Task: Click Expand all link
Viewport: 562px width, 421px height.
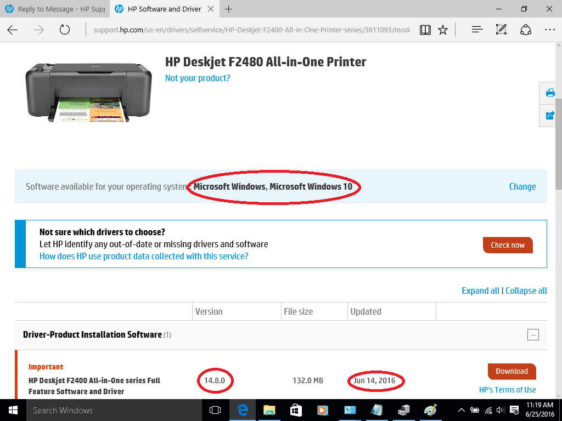Action: click(480, 291)
